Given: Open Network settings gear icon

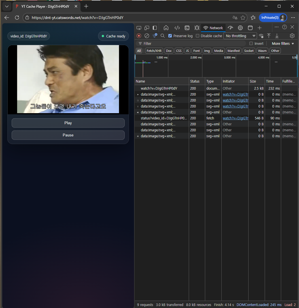Looking at the screenshot, I should pyautogui.click(x=292, y=36).
